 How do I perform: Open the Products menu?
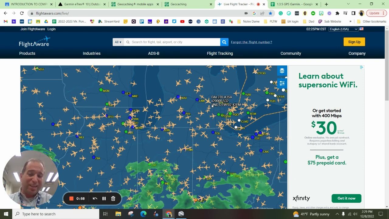coord(27,53)
